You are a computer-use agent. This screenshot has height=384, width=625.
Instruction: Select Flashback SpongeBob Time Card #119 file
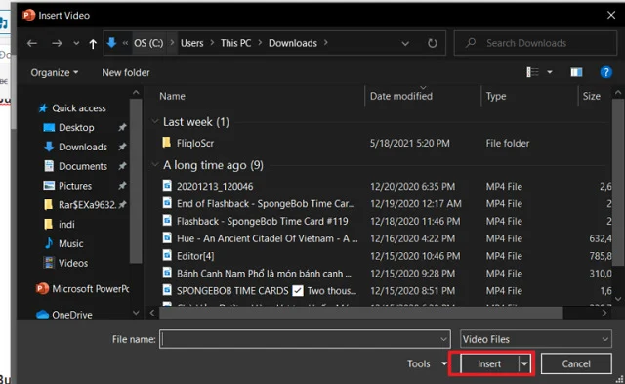(x=263, y=221)
